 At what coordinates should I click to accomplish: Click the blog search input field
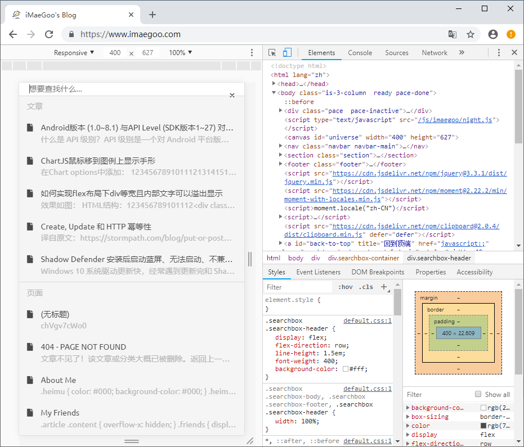pos(129,88)
